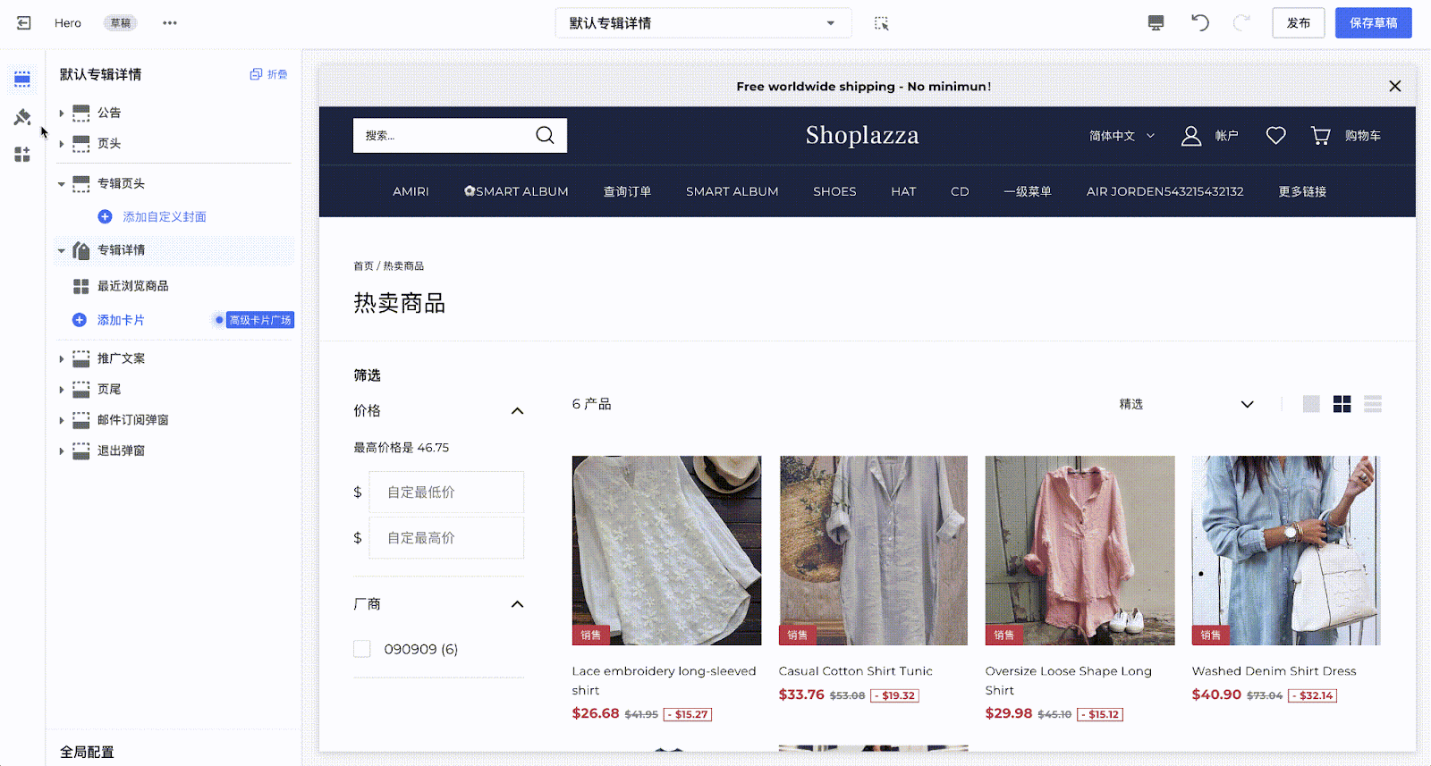Switch product list to list view
Viewport: 1431px width, 766px height.
1373,404
